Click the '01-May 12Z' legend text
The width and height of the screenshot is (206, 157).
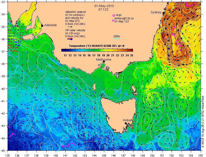122,21
